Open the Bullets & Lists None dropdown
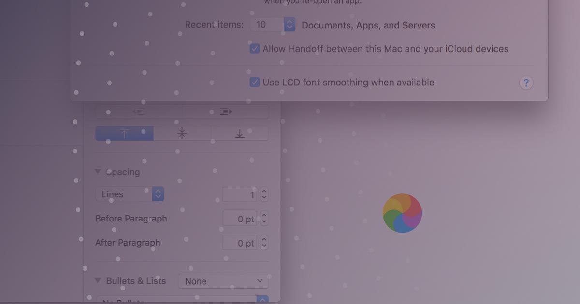 [223, 281]
